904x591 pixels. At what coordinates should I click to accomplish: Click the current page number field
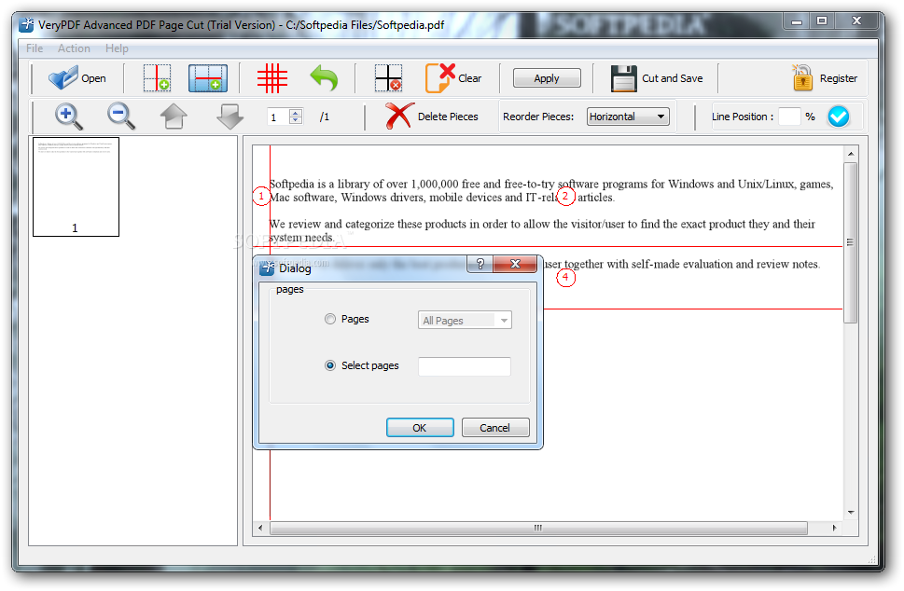point(279,117)
